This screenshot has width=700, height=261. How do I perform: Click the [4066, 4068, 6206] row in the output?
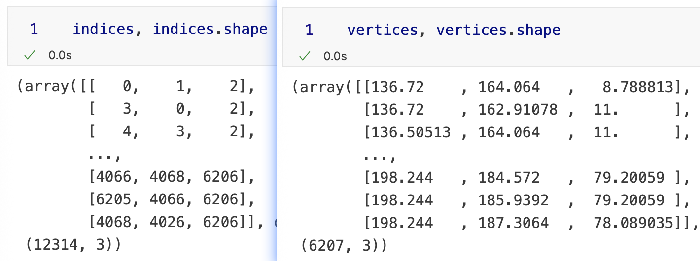(x=172, y=178)
